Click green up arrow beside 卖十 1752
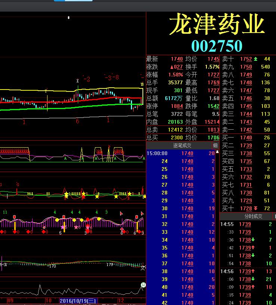276x305 pixels. pos(256,59)
